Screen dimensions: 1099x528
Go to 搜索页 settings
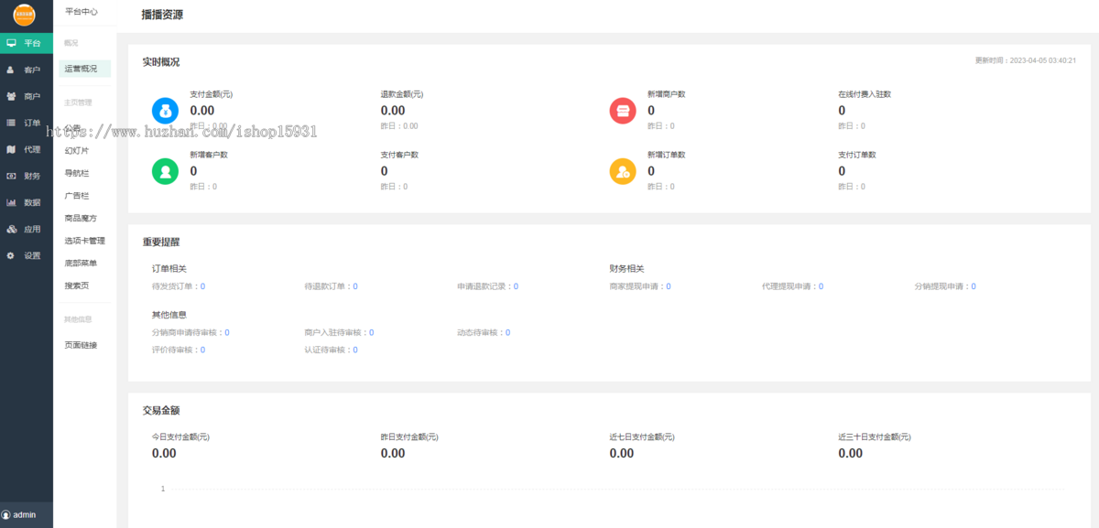[77, 286]
